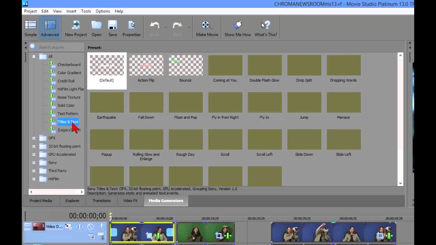Switch to the Transitions tab
The height and width of the screenshot is (245, 436).
pos(102,201)
